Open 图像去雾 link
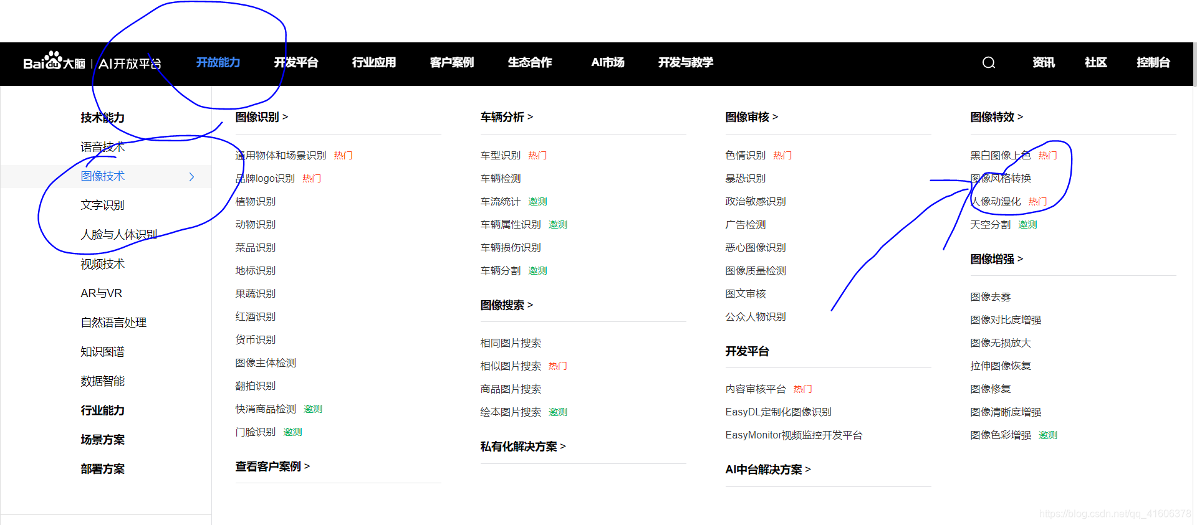 (x=991, y=297)
